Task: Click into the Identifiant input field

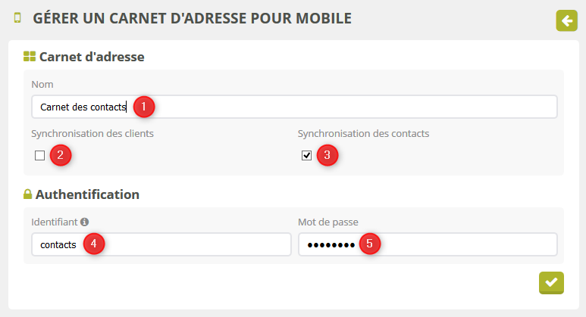Action: point(190,244)
